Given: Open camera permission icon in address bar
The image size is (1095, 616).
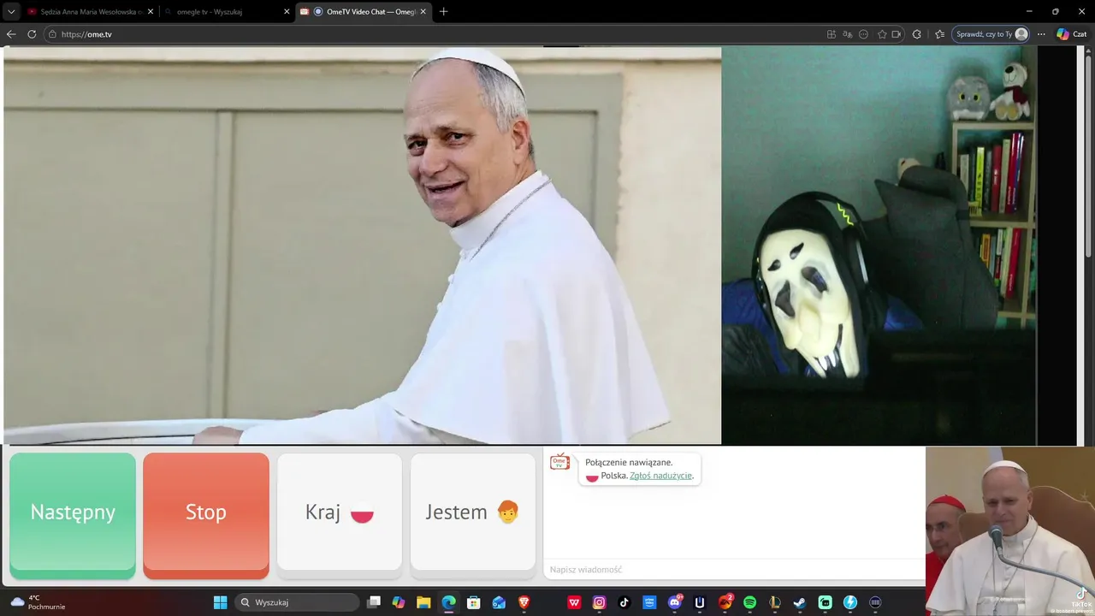Looking at the screenshot, I should point(897,34).
